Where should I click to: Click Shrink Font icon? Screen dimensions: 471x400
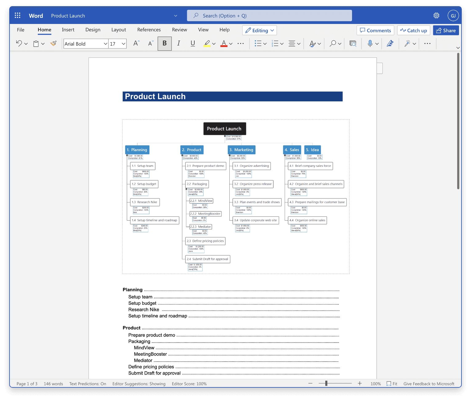coord(151,44)
